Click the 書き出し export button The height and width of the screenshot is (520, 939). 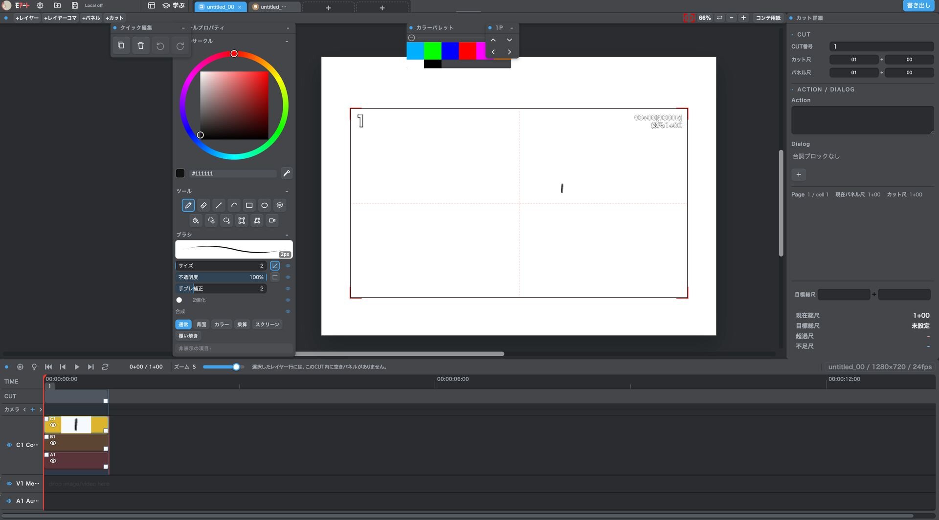(918, 5)
